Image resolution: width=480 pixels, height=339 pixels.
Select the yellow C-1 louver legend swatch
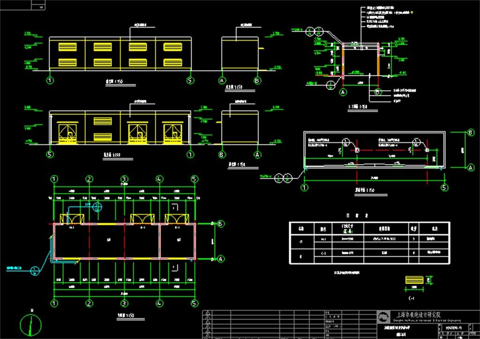(x=414, y=280)
